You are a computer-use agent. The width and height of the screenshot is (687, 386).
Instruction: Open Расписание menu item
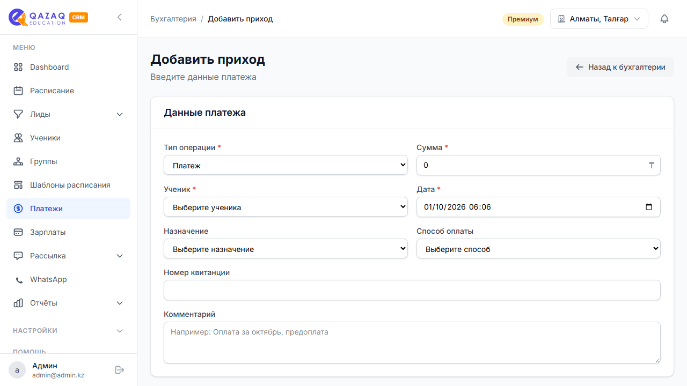click(68, 91)
